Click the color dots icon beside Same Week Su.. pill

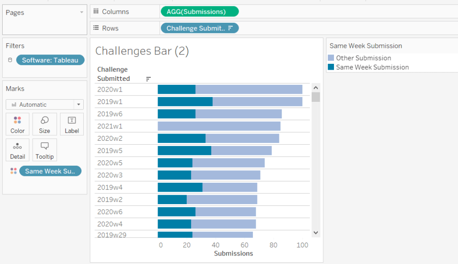(13, 171)
